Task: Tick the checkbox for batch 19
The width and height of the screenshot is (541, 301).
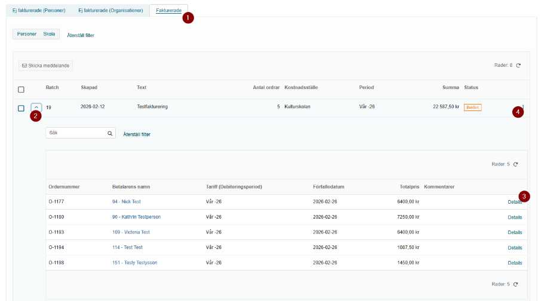Action: tap(21, 108)
